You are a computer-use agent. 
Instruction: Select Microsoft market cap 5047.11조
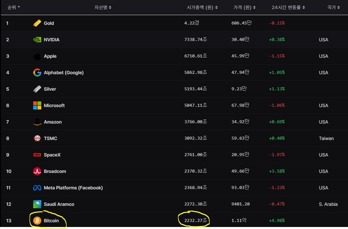[195, 105]
